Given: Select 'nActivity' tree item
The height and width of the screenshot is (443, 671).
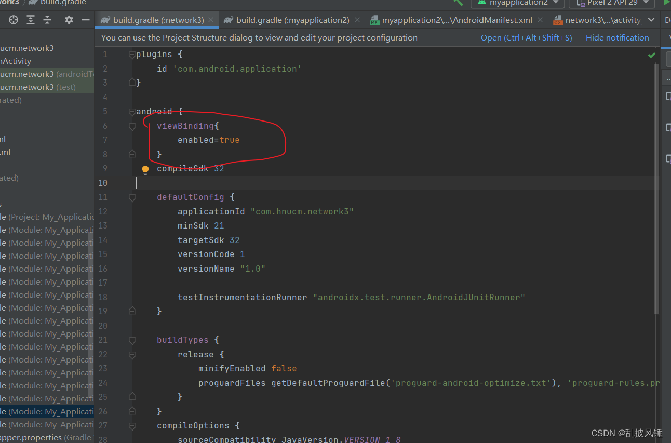Looking at the screenshot, I should click(16, 61).
